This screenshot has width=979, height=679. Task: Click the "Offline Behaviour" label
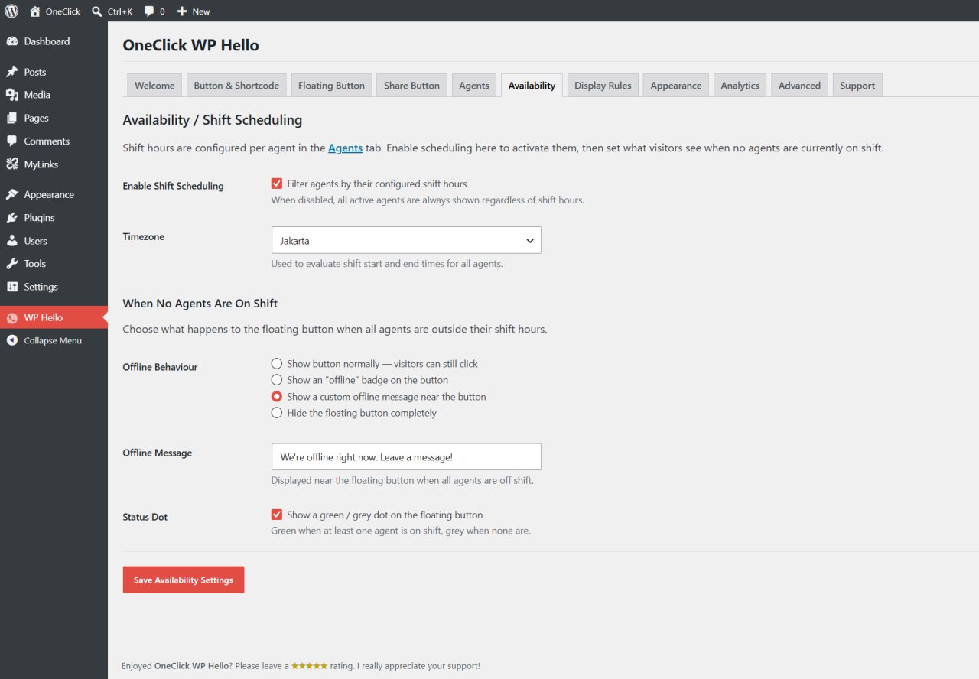160,367
